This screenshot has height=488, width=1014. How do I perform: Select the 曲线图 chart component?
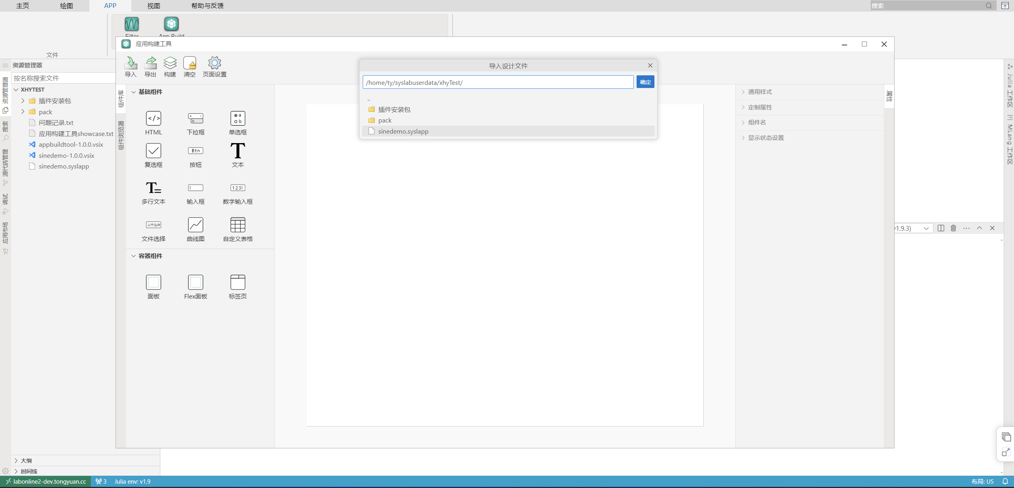196,225
